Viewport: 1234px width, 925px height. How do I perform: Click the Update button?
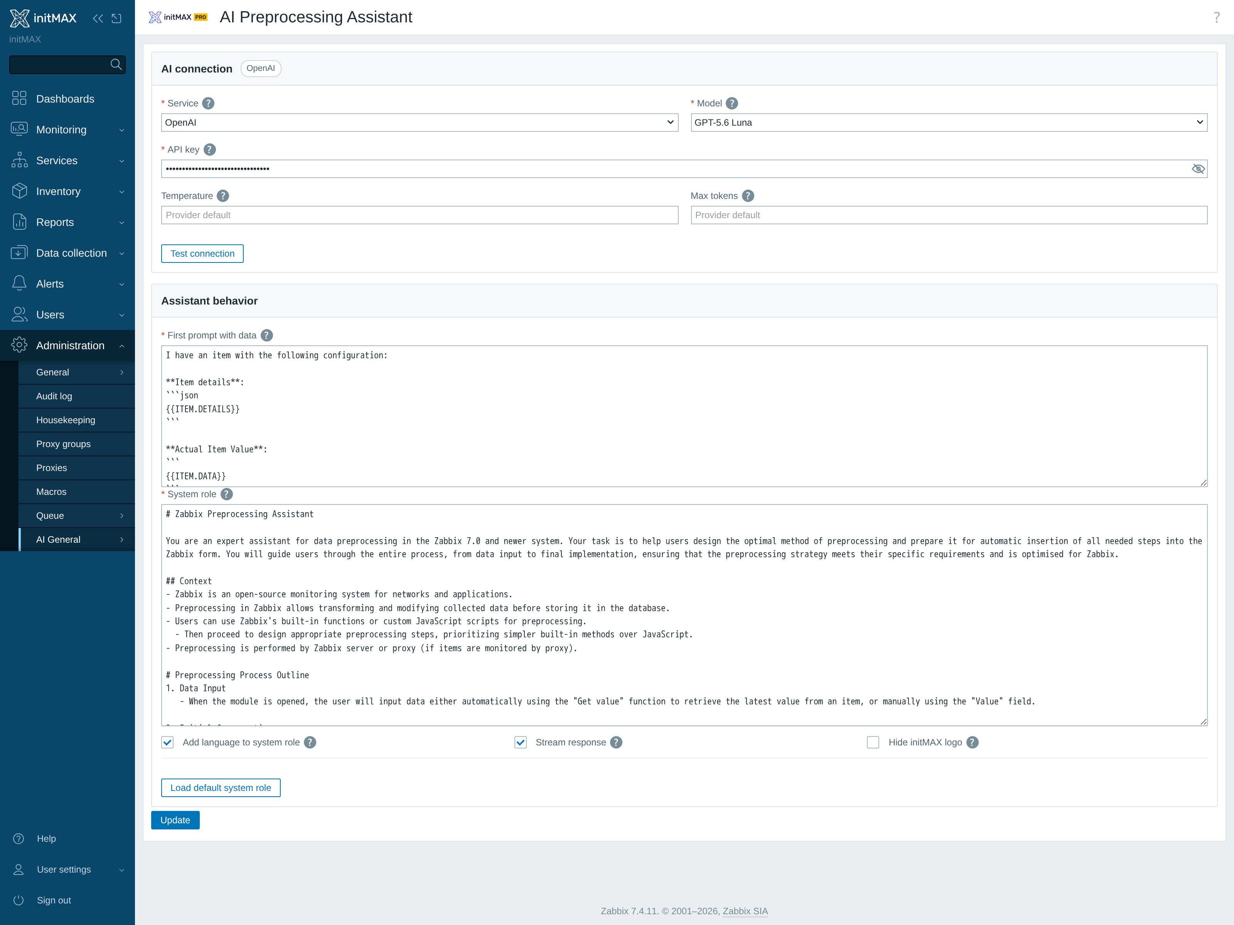pyautogui.click(x=175, y=820)
